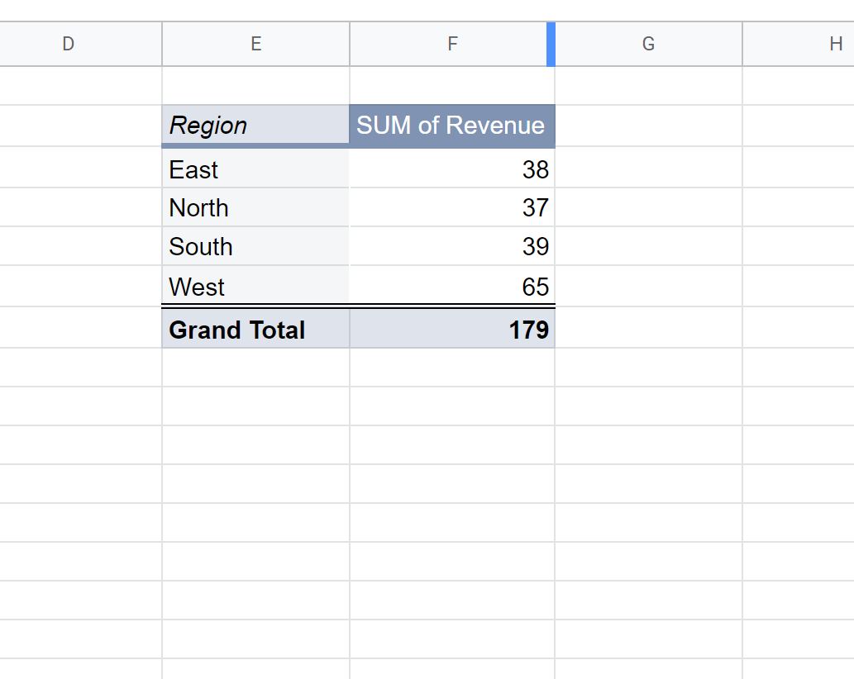Select the Grand Total label cell

point(255,330)
